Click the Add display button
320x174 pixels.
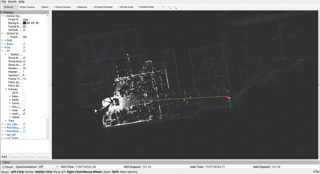tap(4, 157)
